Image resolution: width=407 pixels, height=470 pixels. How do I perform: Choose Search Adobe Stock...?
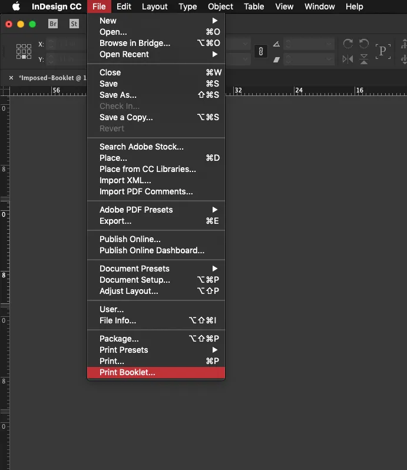(156, 147)
